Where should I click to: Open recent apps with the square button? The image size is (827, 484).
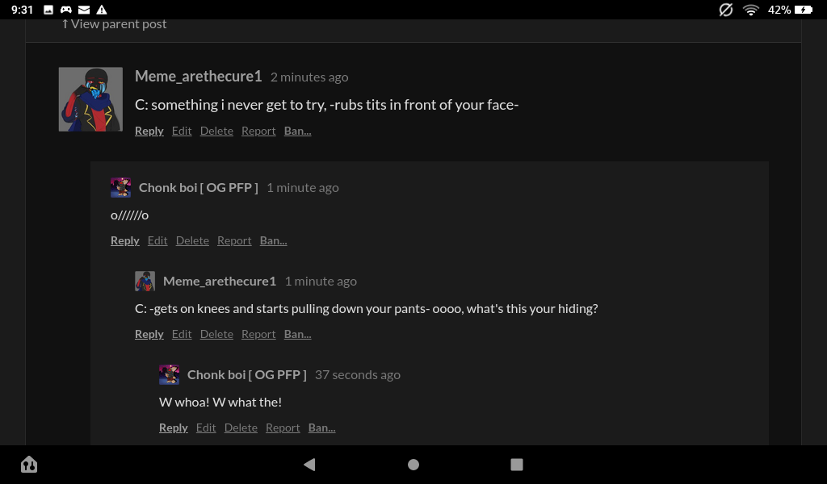tap(517, 465)
